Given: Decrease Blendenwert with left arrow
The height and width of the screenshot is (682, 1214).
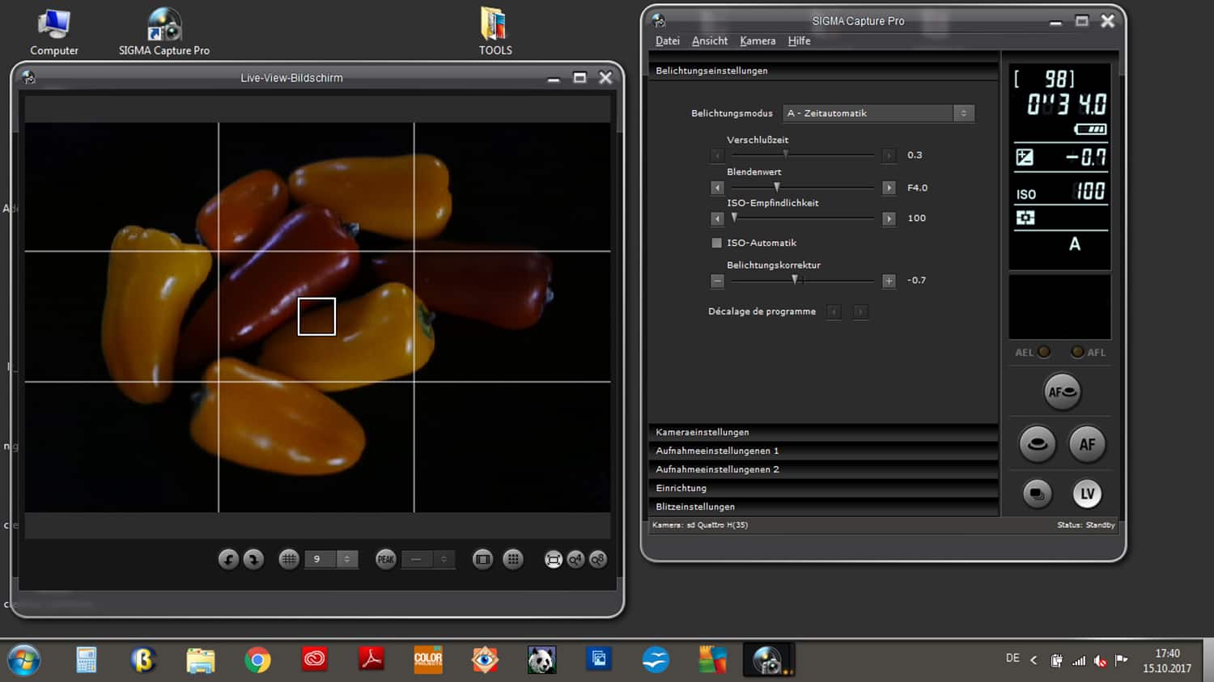Looking at the screenshot, I should coord(717,188).
